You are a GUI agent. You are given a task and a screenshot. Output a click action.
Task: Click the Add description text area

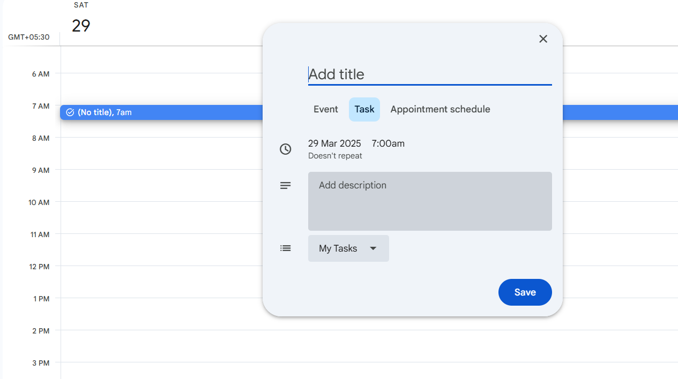[x=430, y=201]
